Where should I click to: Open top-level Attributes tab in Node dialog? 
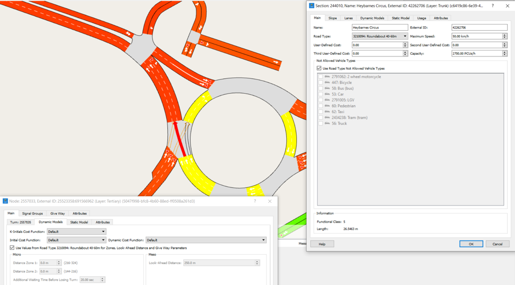[x=80, y=213]
